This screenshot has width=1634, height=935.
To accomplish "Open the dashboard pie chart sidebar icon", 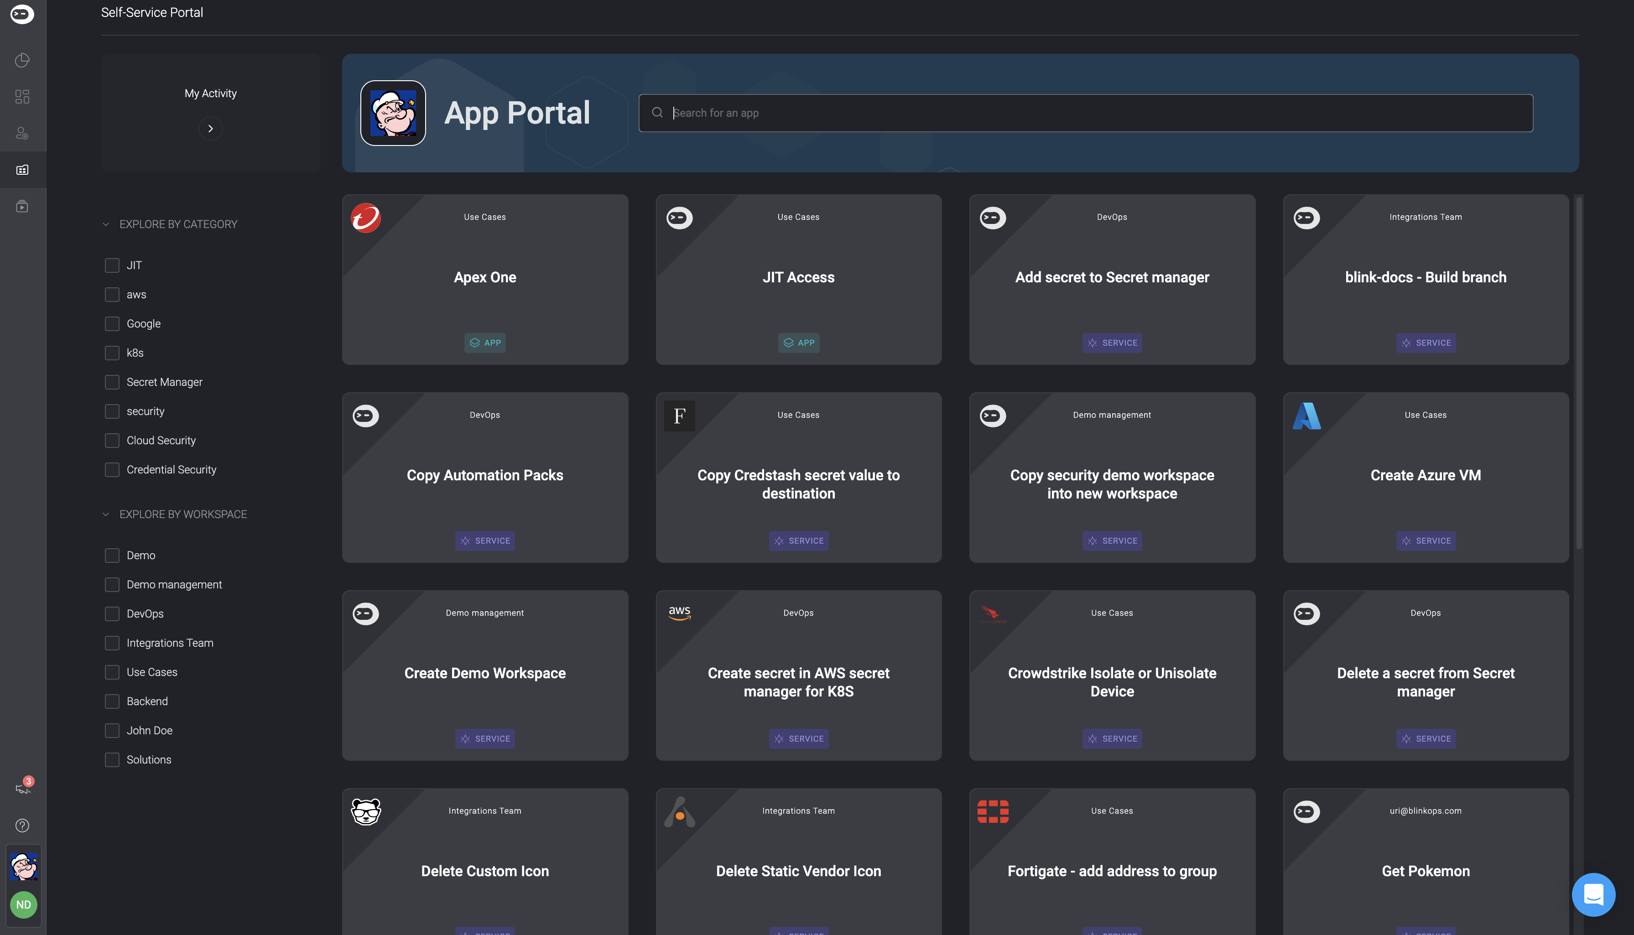I will [x=22, y=60].
